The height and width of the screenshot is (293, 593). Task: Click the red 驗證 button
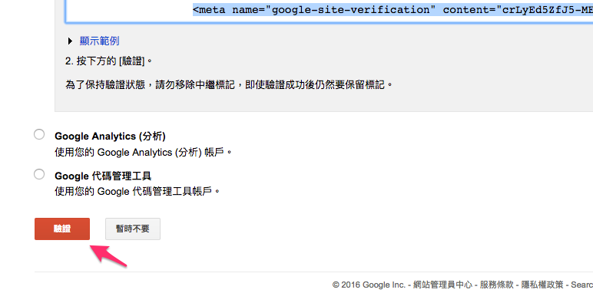click(x=62, y=229)
